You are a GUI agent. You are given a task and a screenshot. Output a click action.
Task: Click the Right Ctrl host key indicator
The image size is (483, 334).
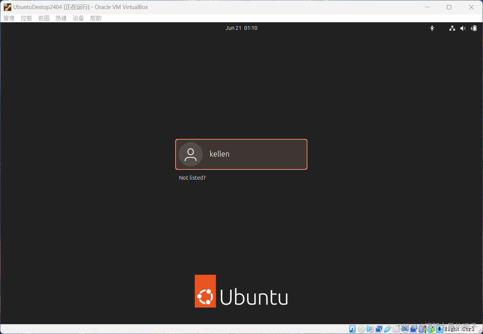click(x=459, y=329)
